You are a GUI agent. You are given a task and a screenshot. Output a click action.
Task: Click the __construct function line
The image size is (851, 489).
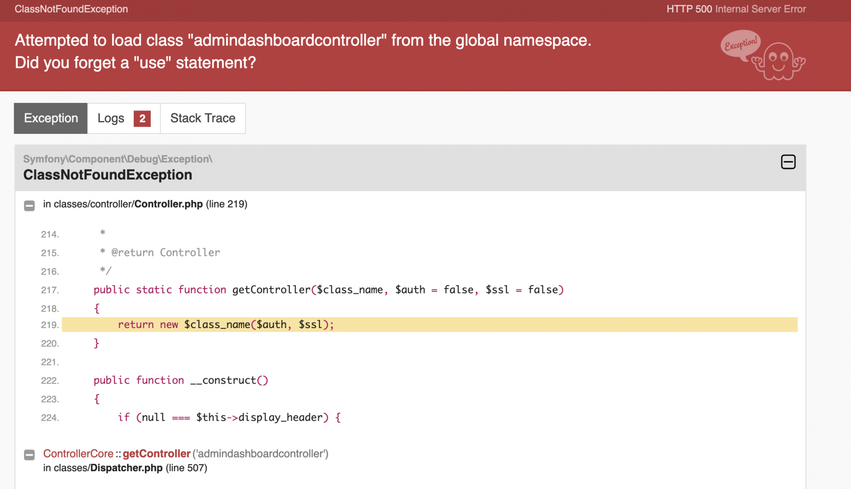point(180,380)
